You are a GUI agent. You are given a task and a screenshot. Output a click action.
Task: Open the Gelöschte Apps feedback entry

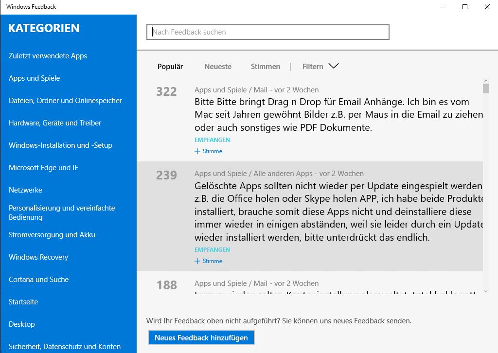[338, 212]
